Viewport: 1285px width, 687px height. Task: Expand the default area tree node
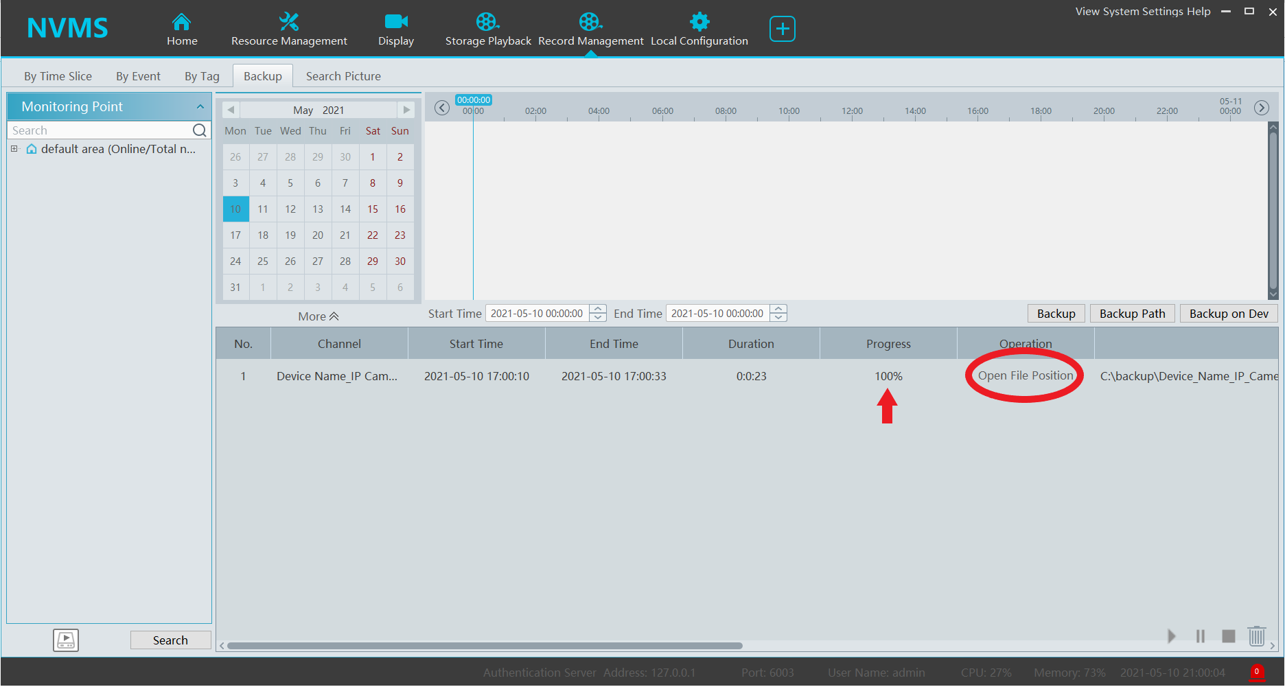(x=14, y=149)
